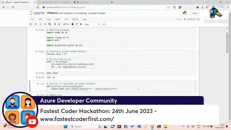Cut selected cells with scissors icon
This screenshot has height=130, width=231.
pyautogui.click(x=40, y=24)
